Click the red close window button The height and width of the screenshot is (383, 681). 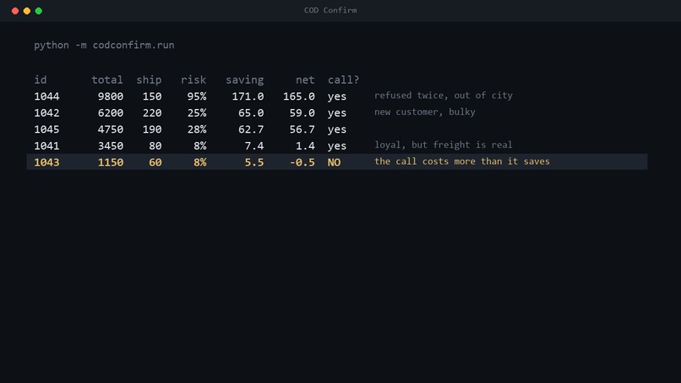pyautogui.click(x=15, y=11)
